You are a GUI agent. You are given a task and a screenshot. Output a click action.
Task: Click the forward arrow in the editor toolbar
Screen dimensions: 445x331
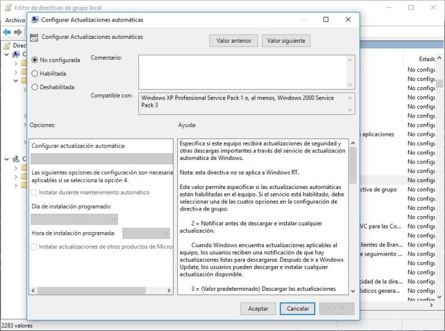19,32
